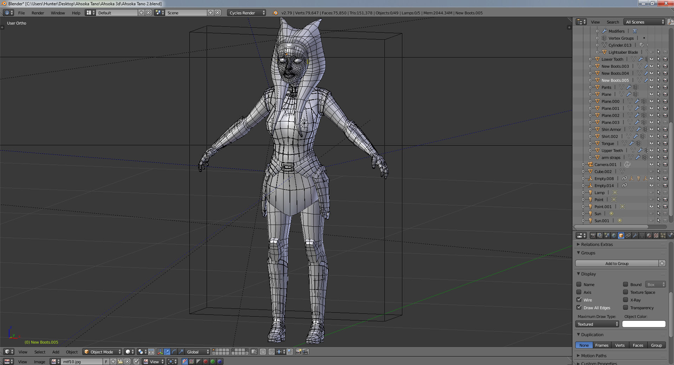674x365 pixels.
Task: Select the scale manipulator icon
Action: [181, 352]
